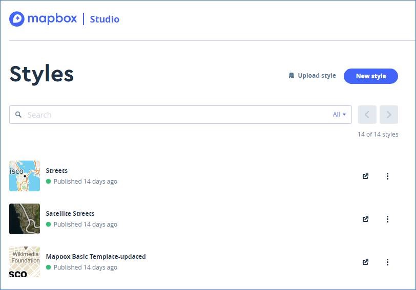Open the Satellite Streets thumbnail
Screen dimensions: 416x290
click(x=25, y=219)
